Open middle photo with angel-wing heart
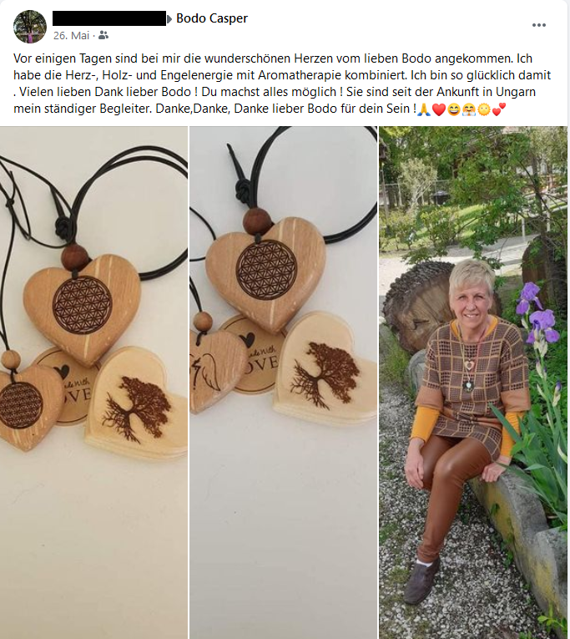This screenshot has height=639, width=570. point(284,383)
